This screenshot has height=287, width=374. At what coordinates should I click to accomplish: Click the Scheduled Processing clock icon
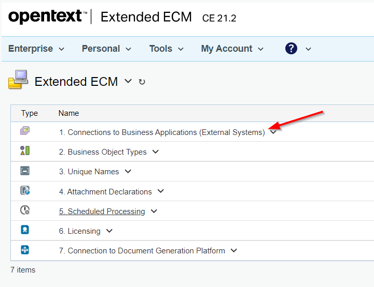click(25, 210)
